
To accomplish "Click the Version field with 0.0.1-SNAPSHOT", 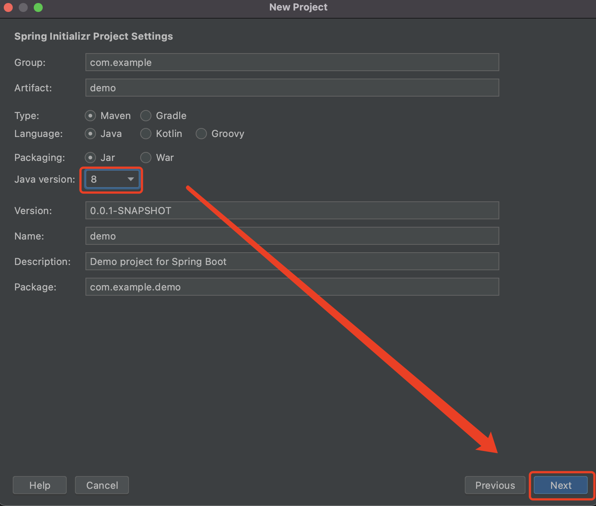I will point(292,210).
